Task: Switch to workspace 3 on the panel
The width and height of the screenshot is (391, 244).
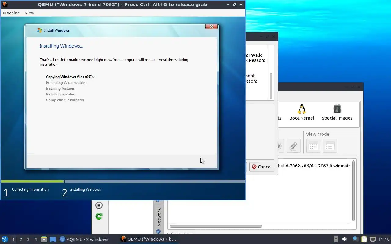Action: tap(28, 239)
